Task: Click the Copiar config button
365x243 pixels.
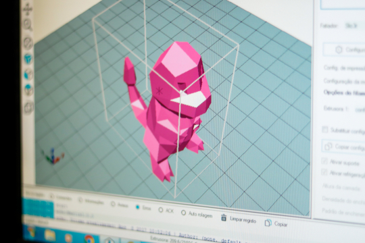Action: (x=343, y=146)
